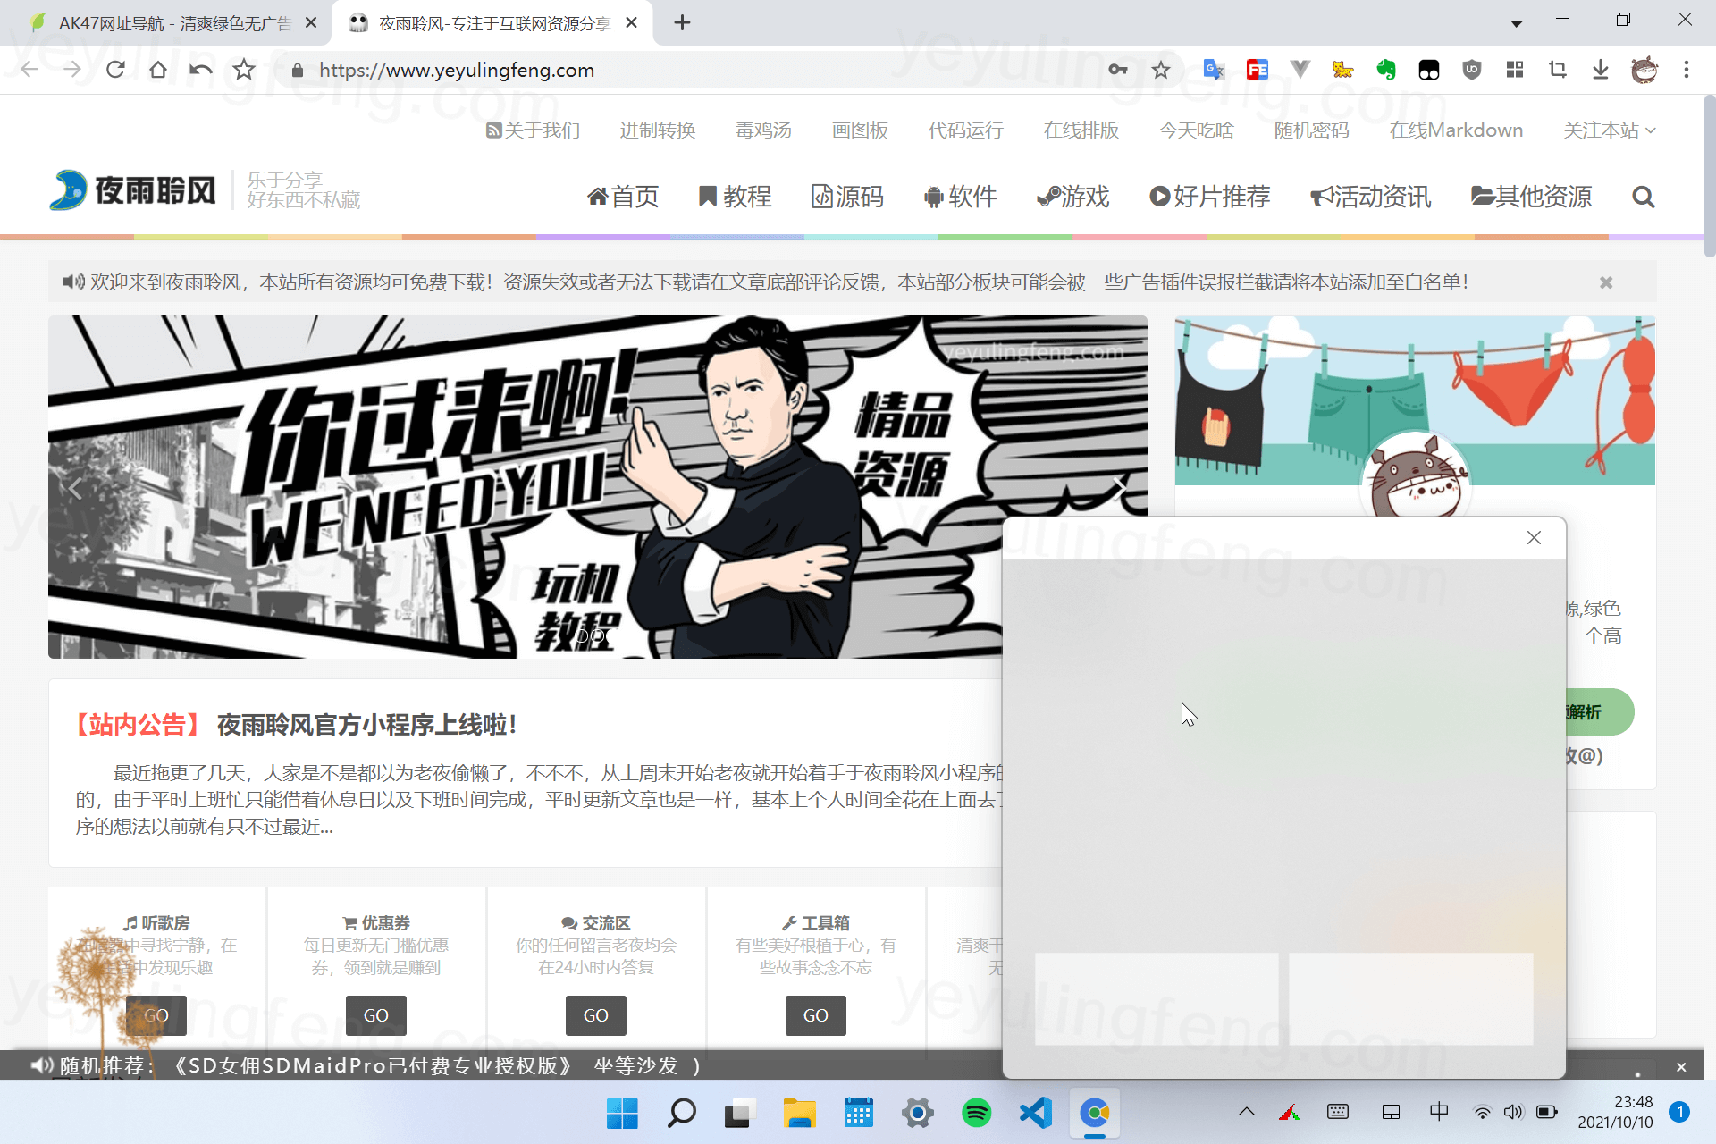
Task: Bookmark page with address bar star
Action: tap(1160, 70)
